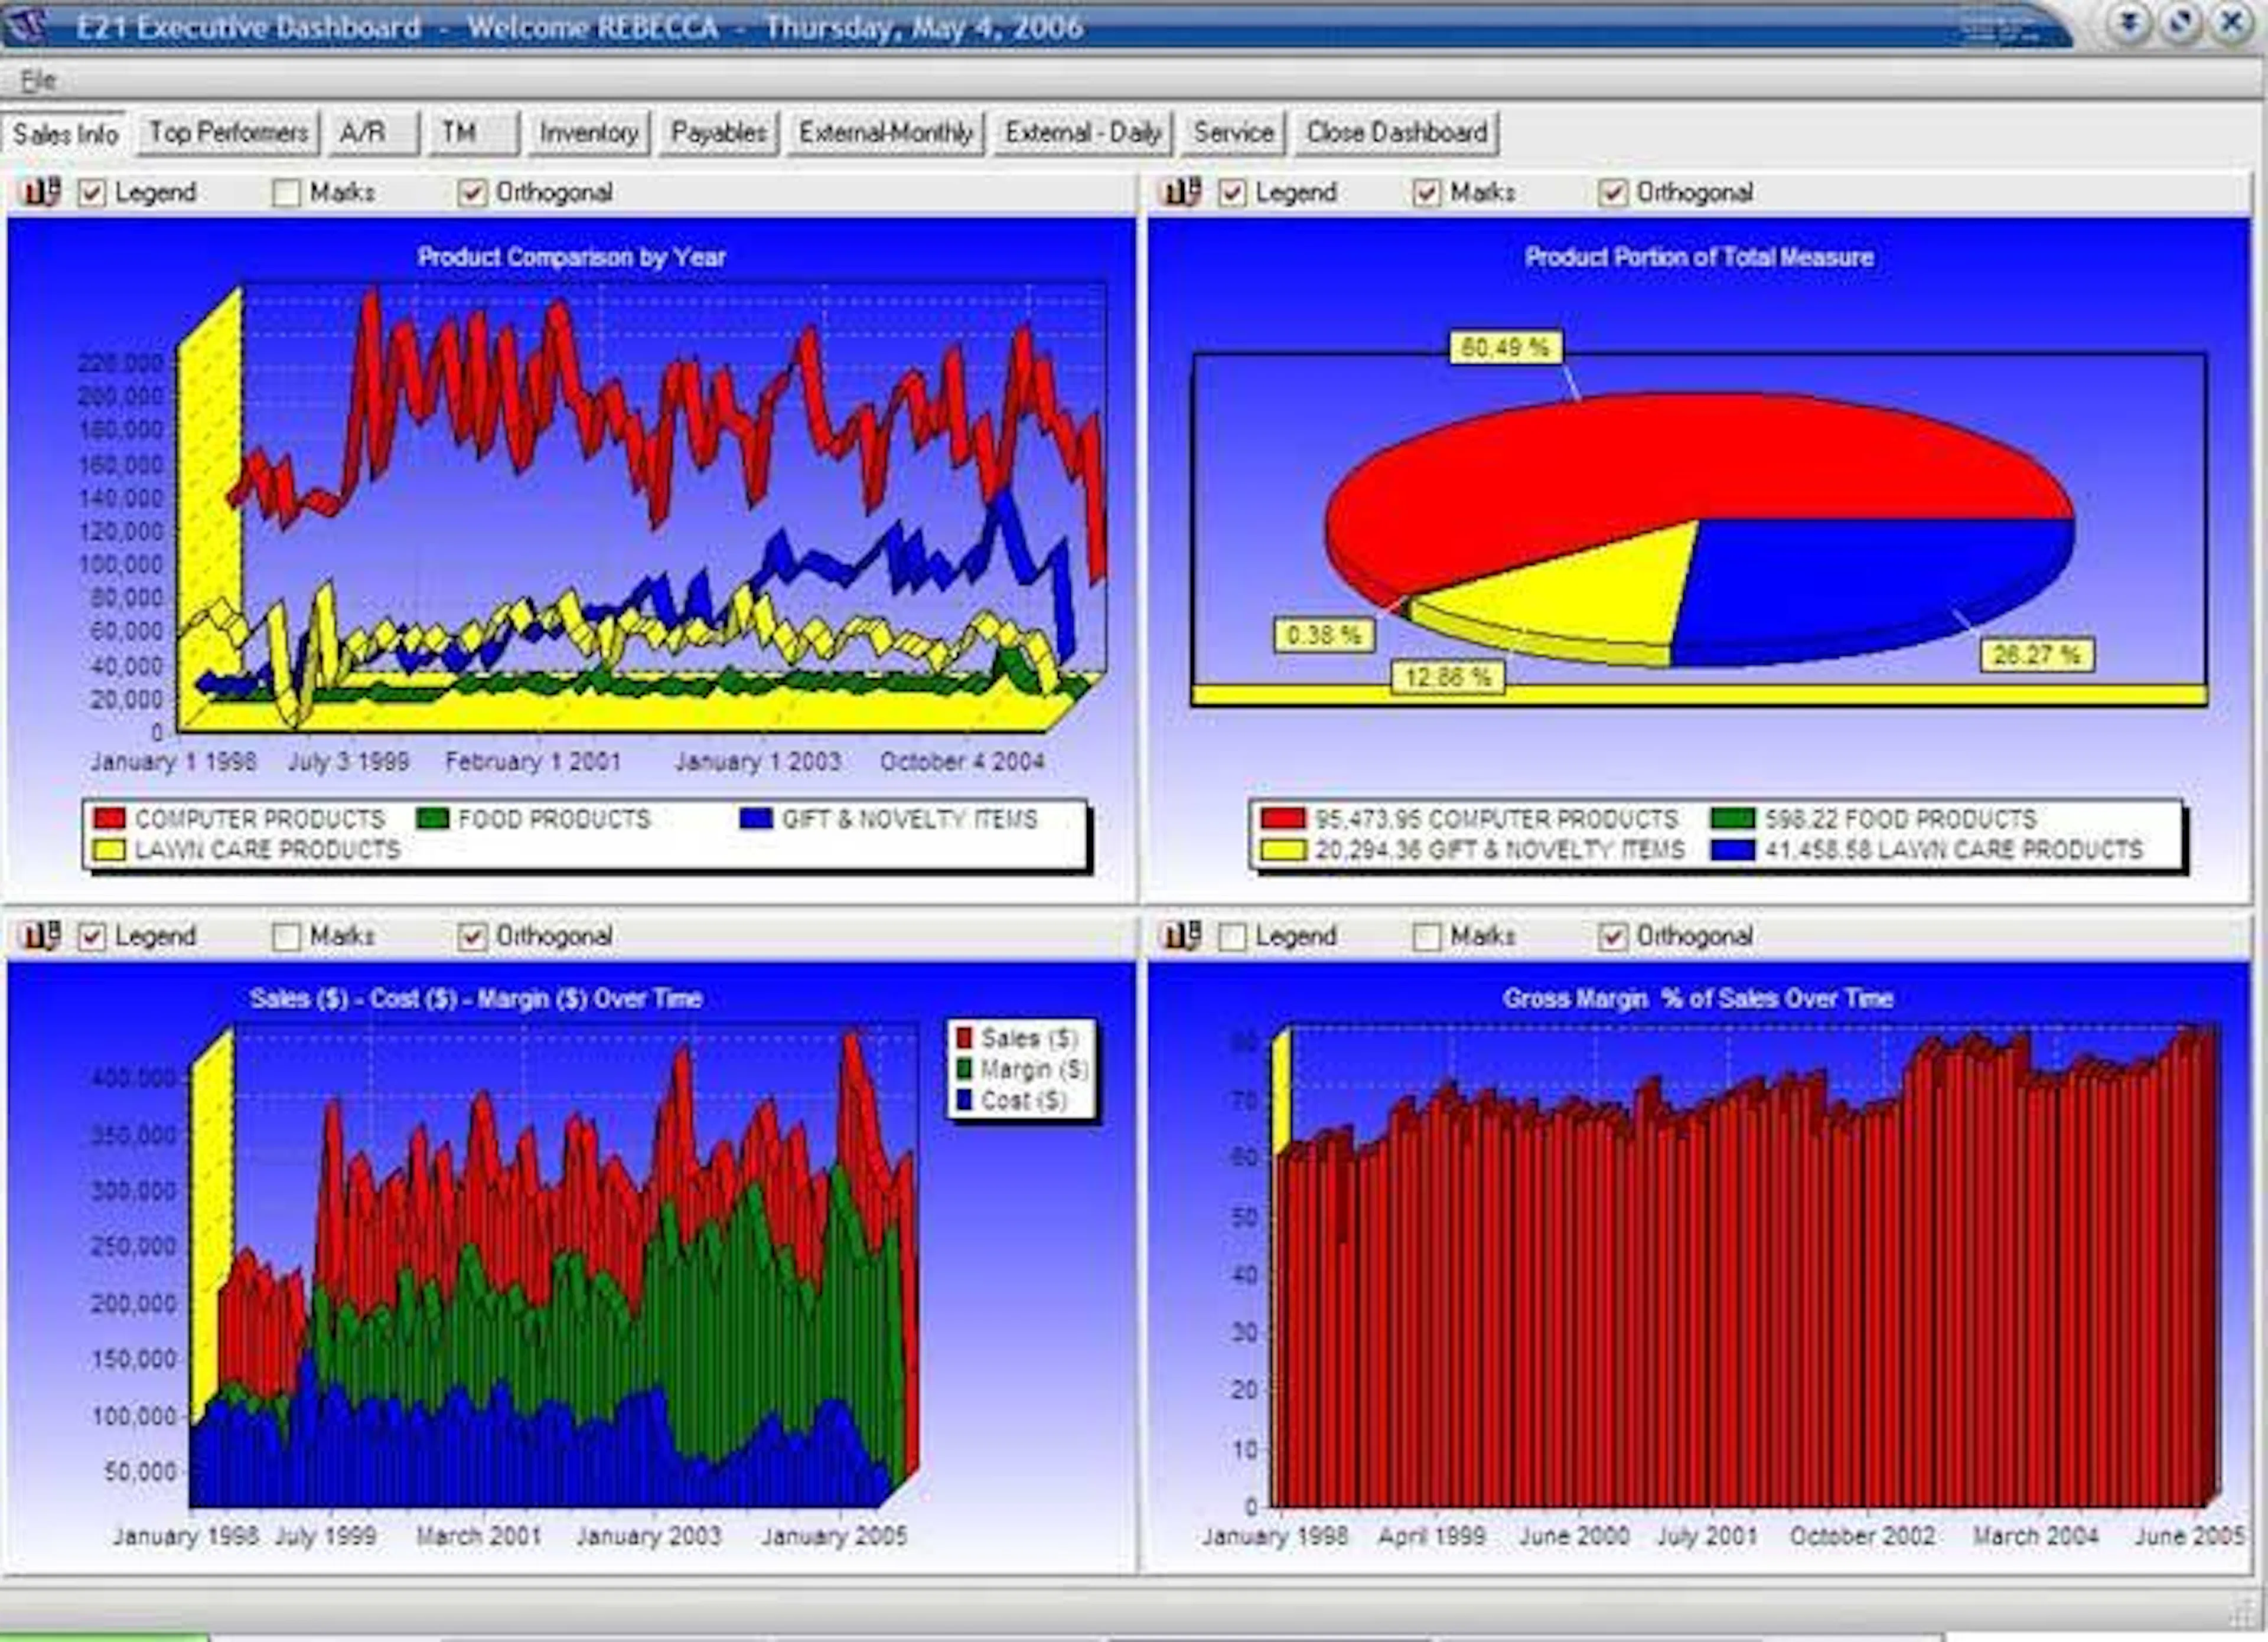Uncheck Orthogonal on the Gross Margin chart
Viewport: 2268px width, 1642px height.
(1613, 936)
